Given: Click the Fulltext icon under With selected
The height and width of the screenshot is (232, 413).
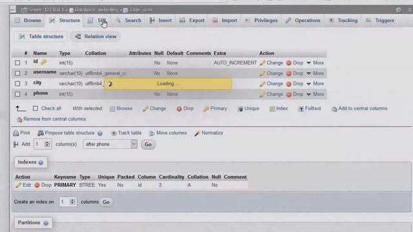Looking at the screenshot, I should (301, 109).
